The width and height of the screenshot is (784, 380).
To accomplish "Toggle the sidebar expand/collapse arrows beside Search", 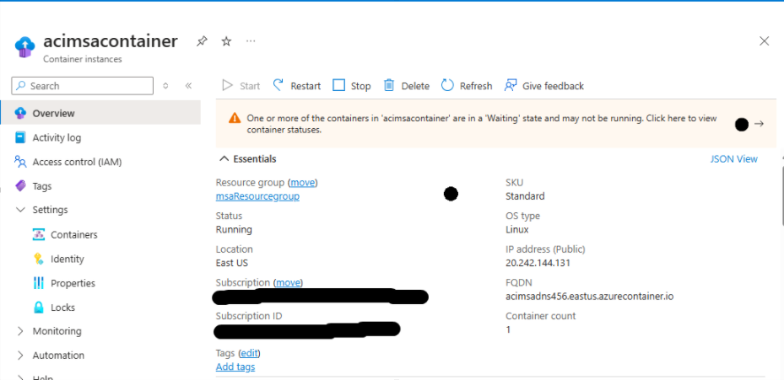I will point(165,86).
